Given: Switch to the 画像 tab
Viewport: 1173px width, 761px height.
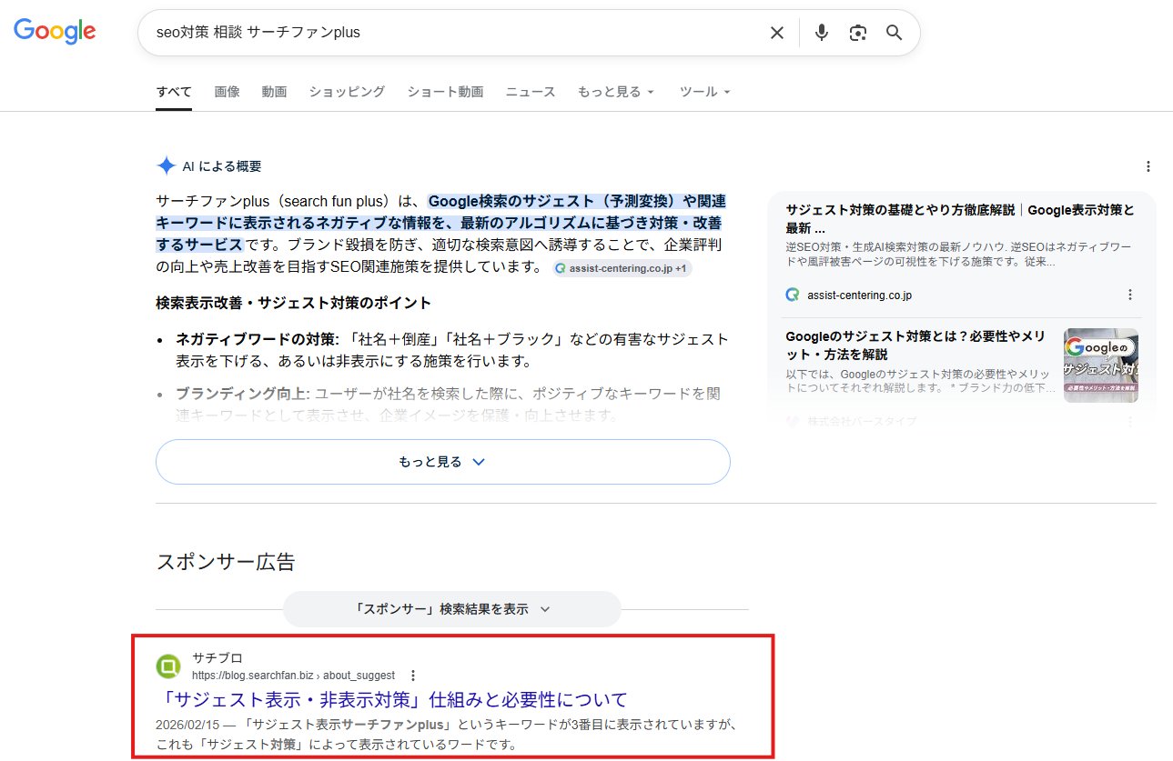Looking at the screenshot, I should pos(227,91).
